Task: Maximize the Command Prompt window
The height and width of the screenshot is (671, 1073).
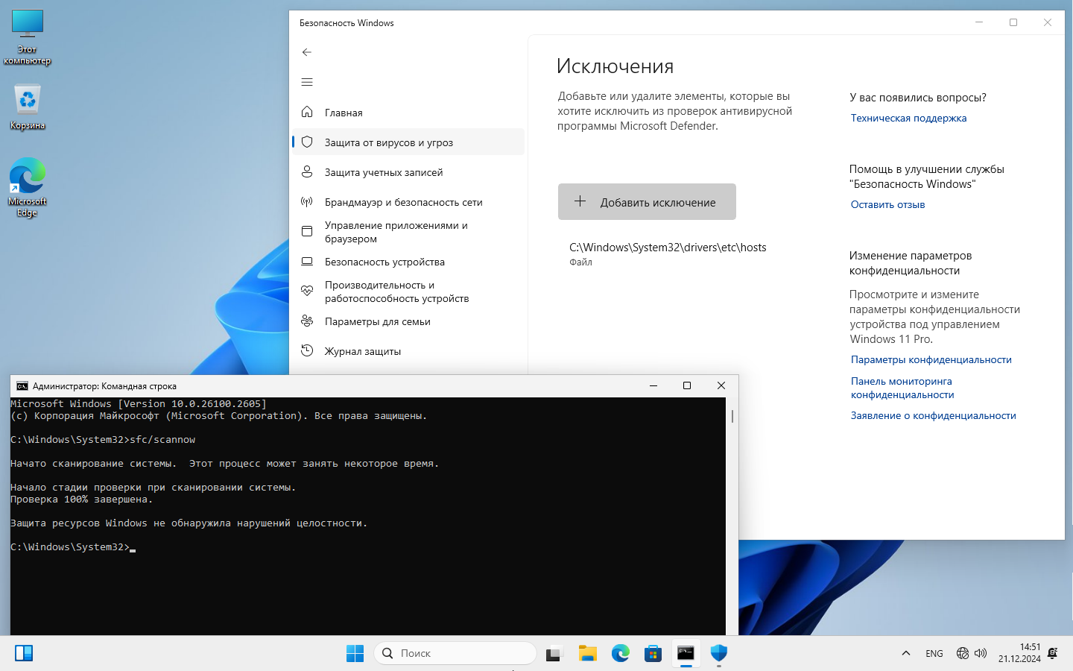Action: 687,385
